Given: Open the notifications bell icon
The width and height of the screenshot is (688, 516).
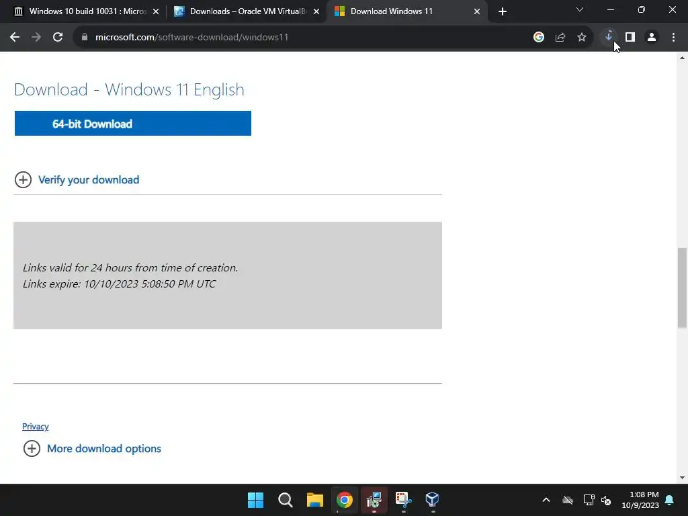Looking at the screenshot, I should tap(670, 500).
